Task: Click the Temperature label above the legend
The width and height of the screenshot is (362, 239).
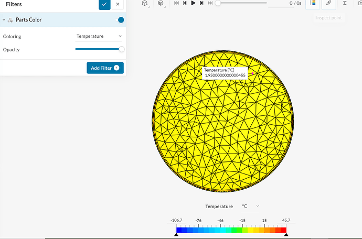Action: [x=219, y=207]
